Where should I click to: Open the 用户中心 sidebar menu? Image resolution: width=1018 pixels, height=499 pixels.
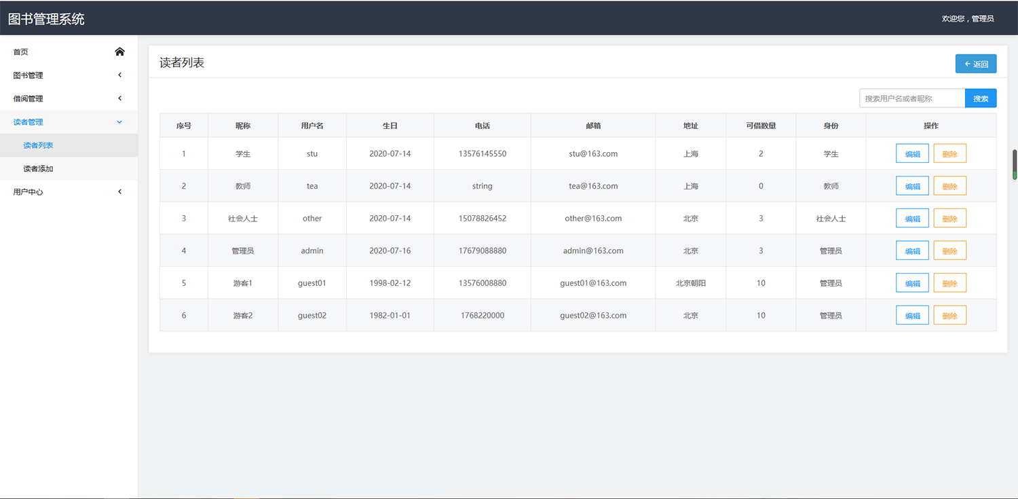69,192
